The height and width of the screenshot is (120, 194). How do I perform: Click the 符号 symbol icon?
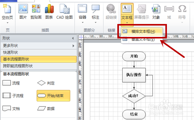182,9
